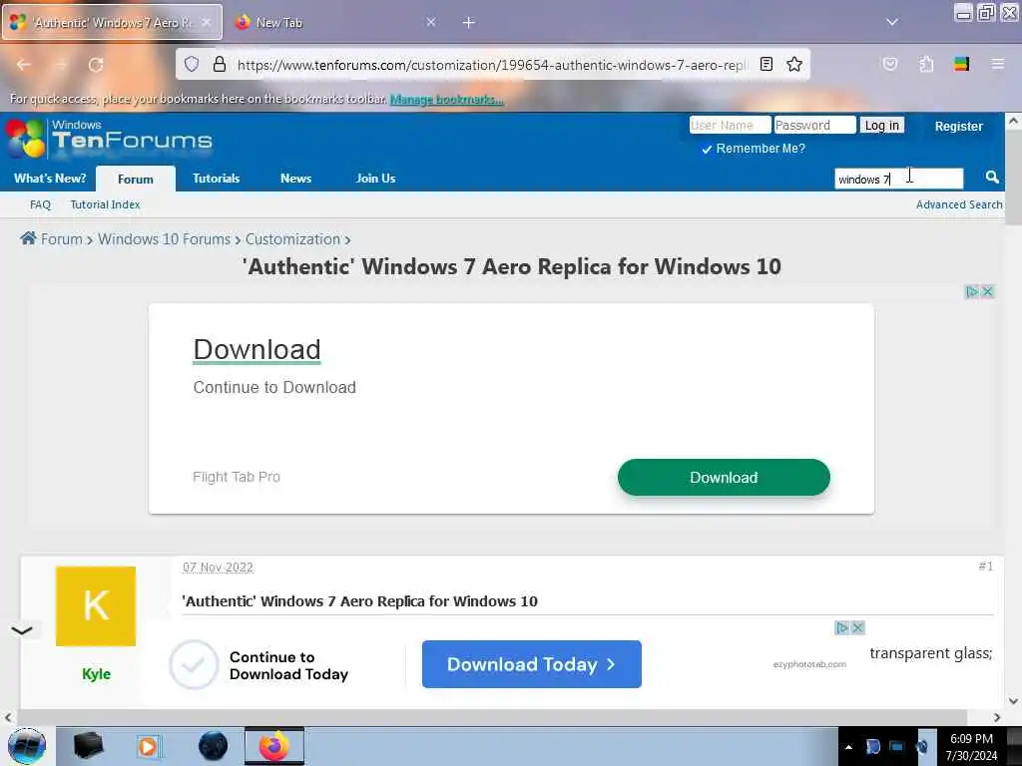Image resolution: width=1022 pixels, height=766 pixels.
Task: Click the network tray icon
Action: (x=897, y=746)
